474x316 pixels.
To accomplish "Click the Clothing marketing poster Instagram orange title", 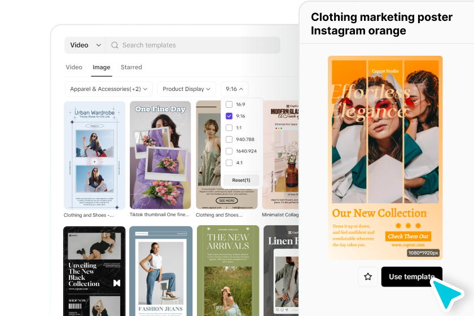I will (381, 24).
